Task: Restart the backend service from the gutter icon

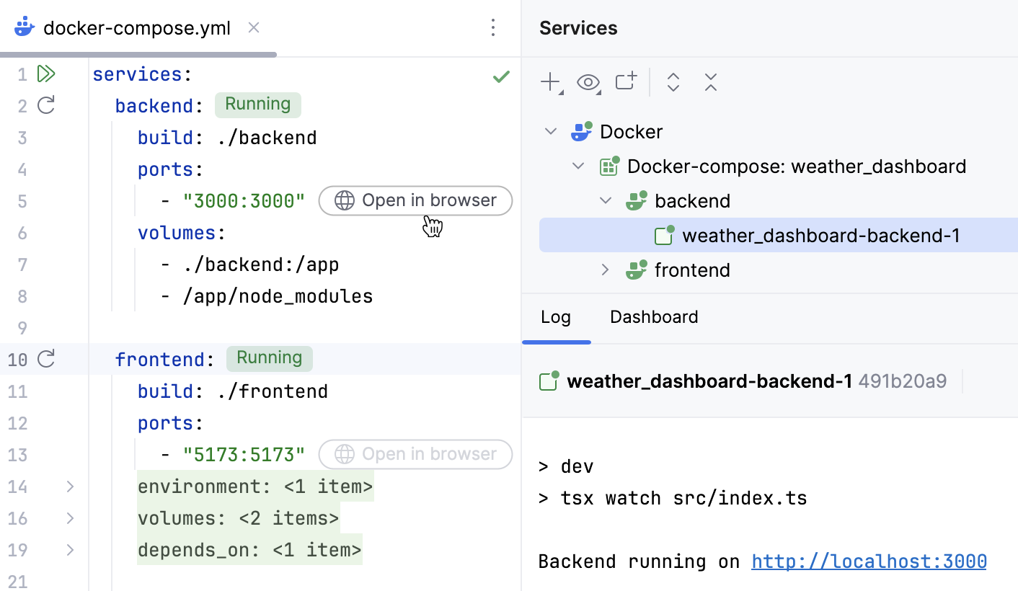Action: point(46,105)
